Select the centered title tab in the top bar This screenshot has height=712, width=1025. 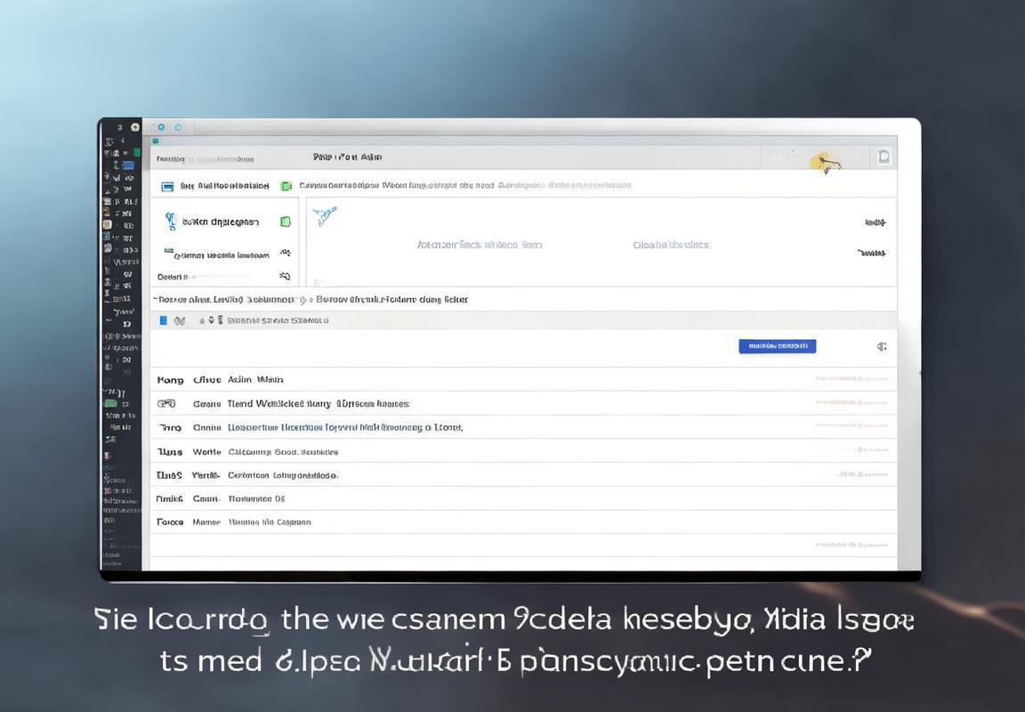tap(347, 158)
